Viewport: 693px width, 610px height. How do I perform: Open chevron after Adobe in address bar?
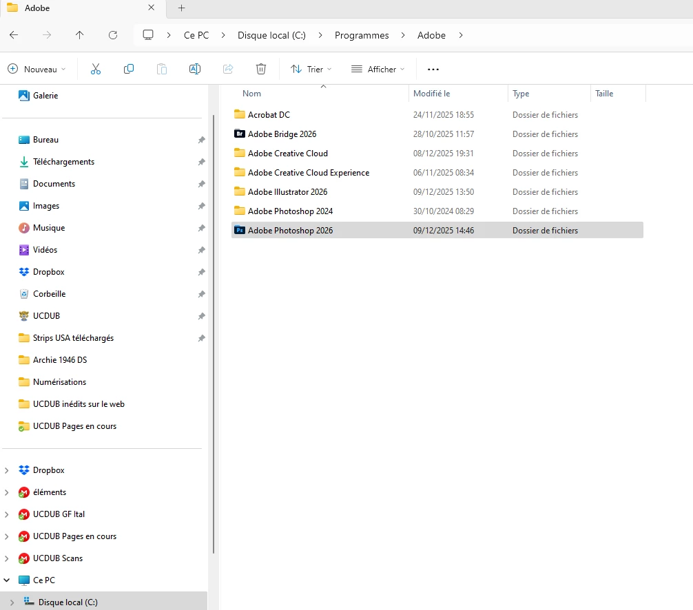click(461, 35)
